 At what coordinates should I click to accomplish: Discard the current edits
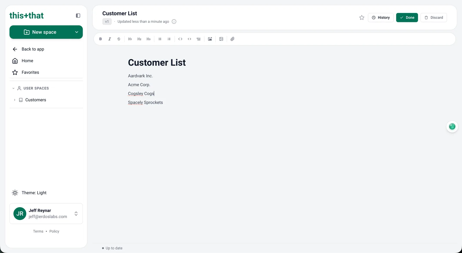click(434, 18)
